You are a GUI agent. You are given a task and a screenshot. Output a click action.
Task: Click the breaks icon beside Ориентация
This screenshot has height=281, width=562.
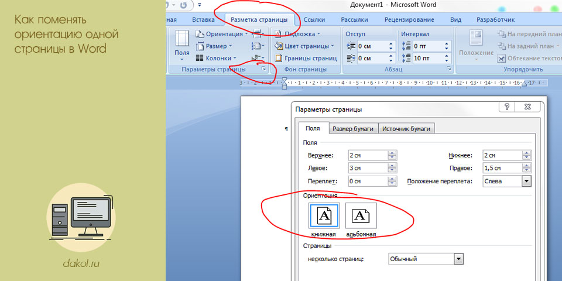click(258, 34)
